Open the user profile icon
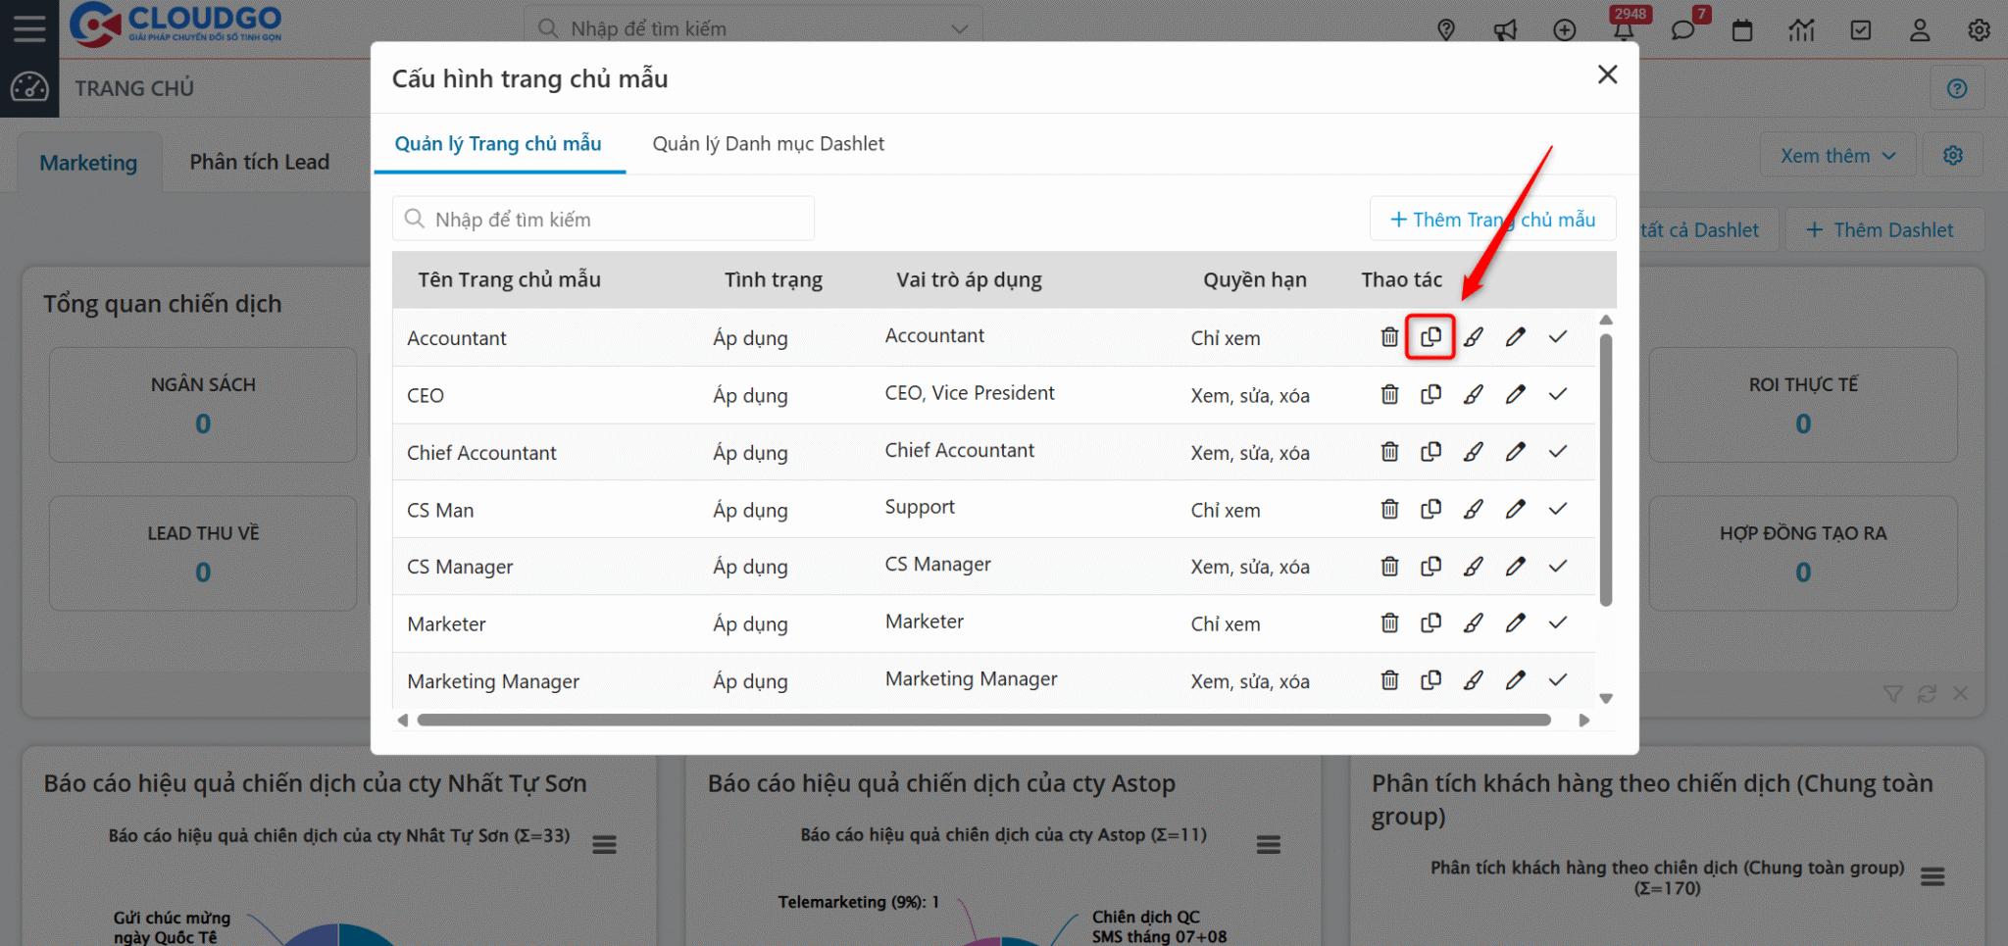Screen dimensions: 2008x946 [x=1920, y=30]
